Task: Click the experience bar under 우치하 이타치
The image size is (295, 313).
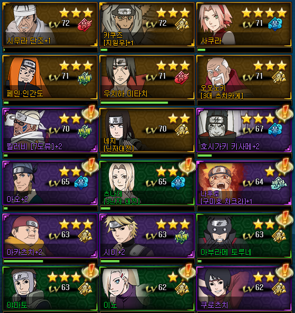Action: click(x=147, y=103)
